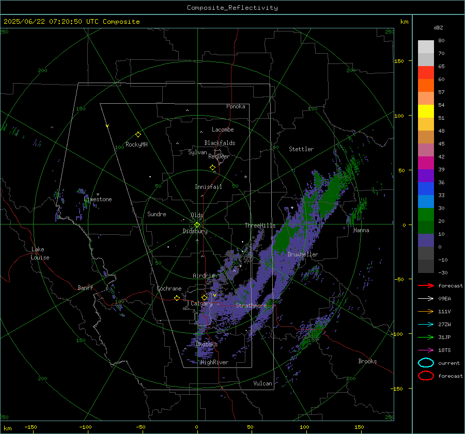The height and width of the screenshot is (434, 465).
Task: Click the green 31JP arrow icon
Action: [426, 337]
